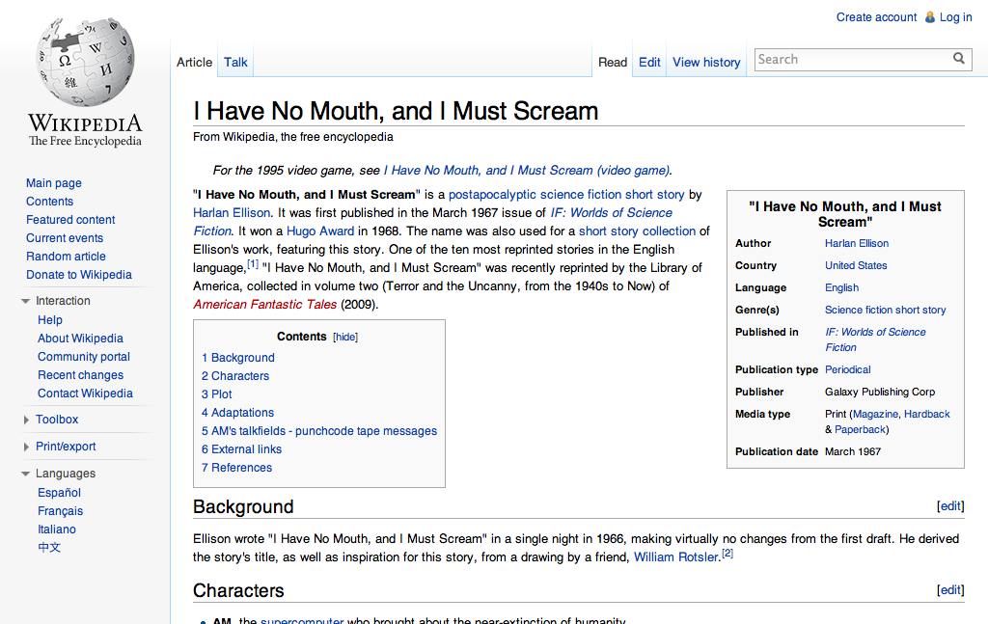Click the Create account link

(x=876, y=17)
